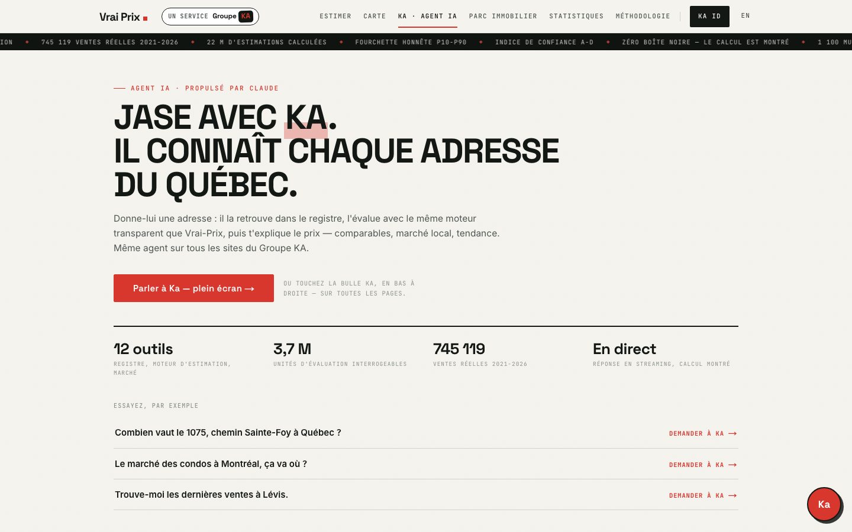Click Demander à Ka arrow for Montréal condos row
The width and height of the screenshot is (852, 532).
click(703, 465)
